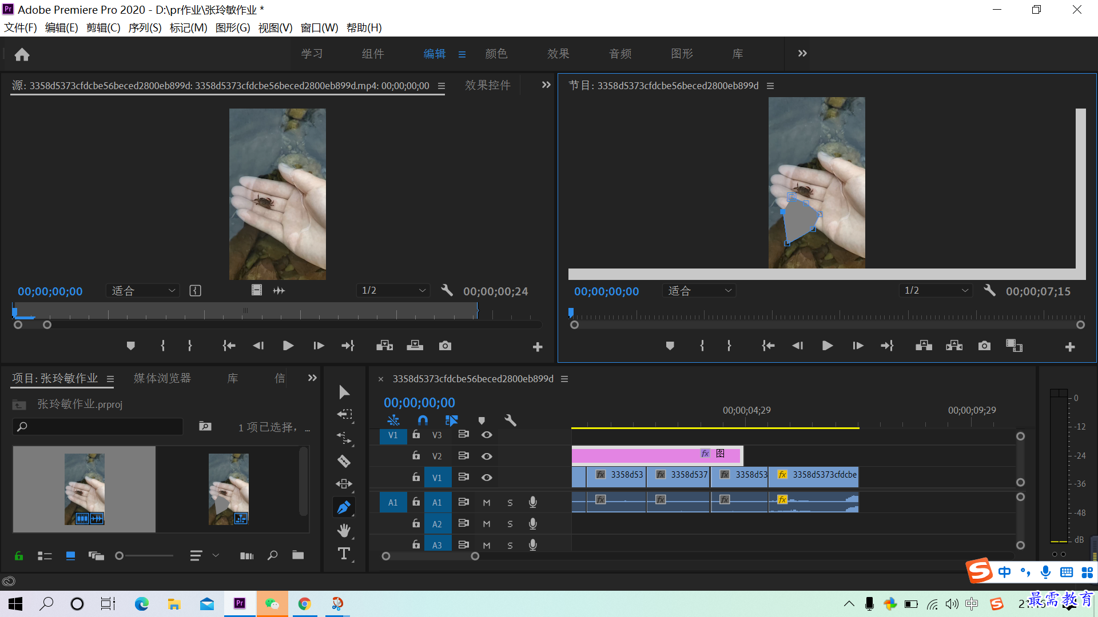
Task: Open timeline display settings wrench
Action: 511,421
